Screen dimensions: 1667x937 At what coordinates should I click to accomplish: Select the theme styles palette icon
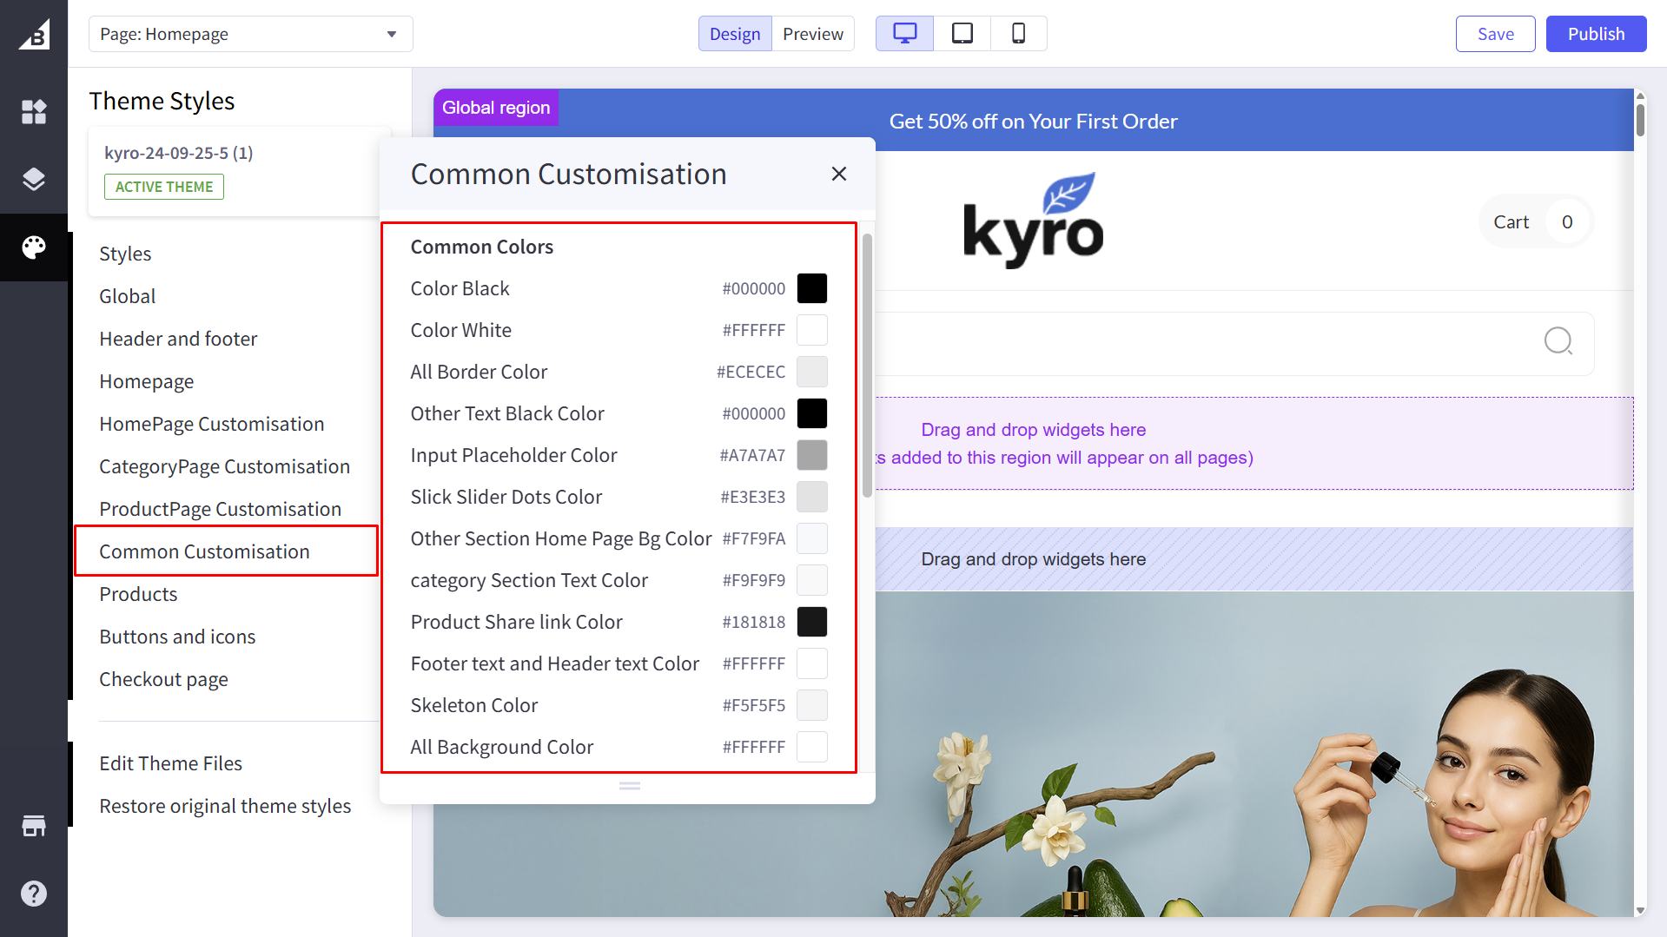pyautogui.click(x=34, y=247)
